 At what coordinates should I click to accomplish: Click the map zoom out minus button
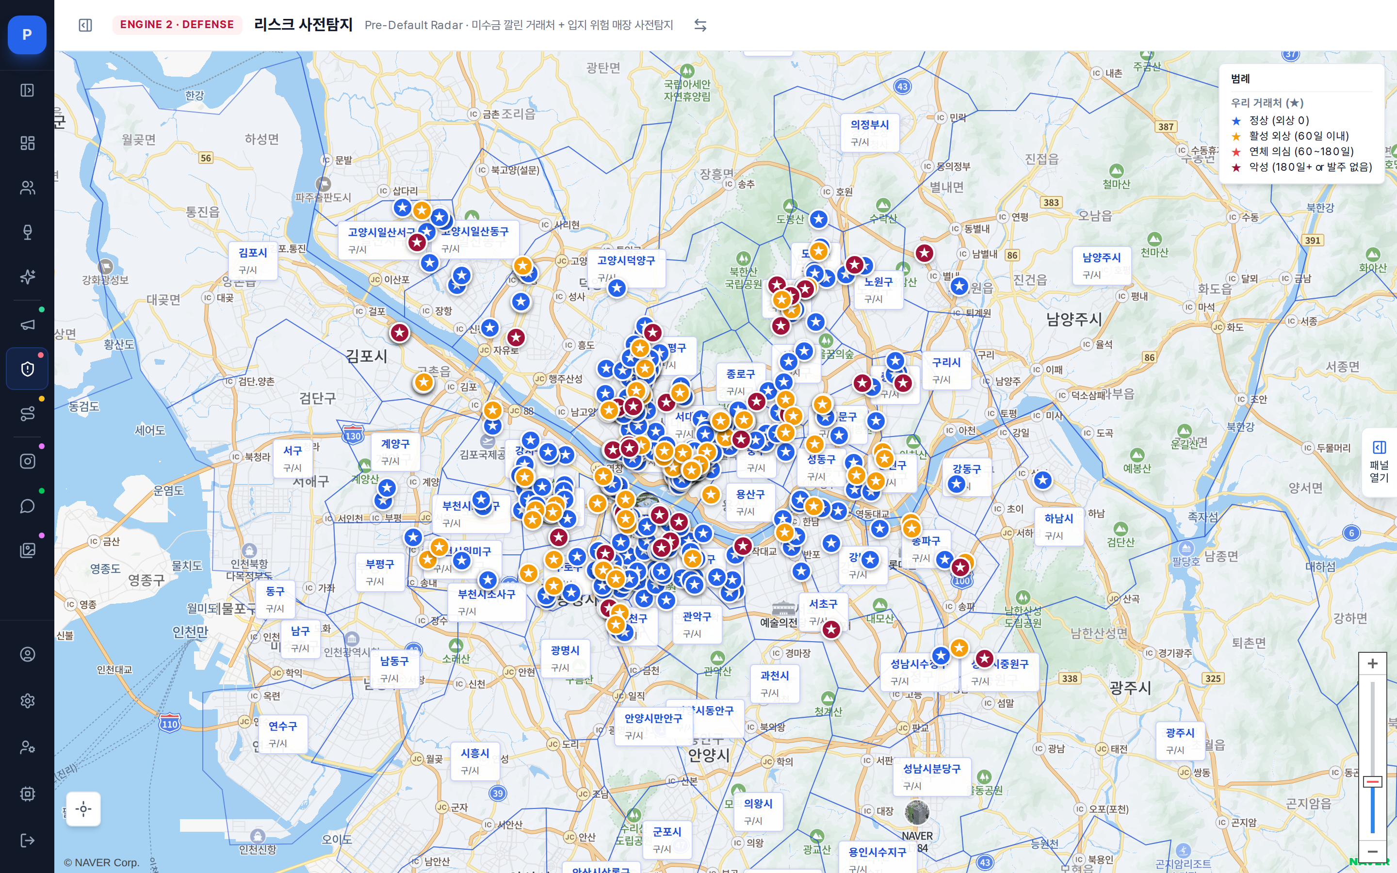pos(1372,852)
